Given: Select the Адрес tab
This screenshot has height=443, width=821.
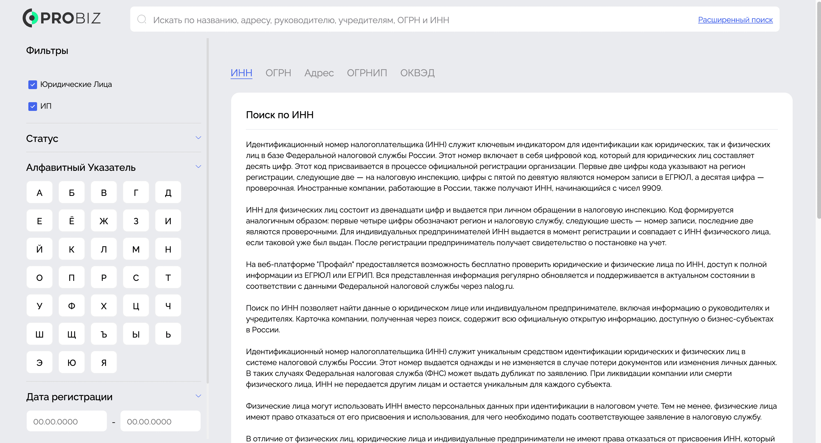Looking at the screenshot, I should 319,73.
